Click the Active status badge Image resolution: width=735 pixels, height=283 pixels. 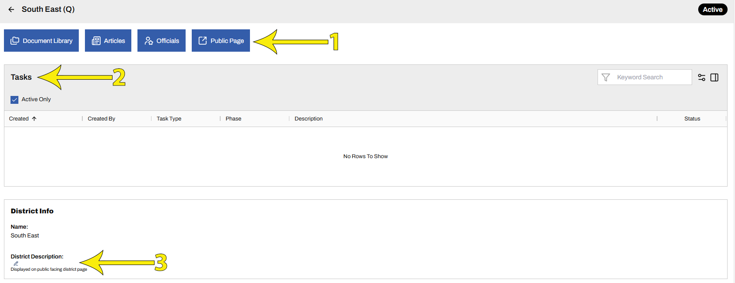point(713,9)
